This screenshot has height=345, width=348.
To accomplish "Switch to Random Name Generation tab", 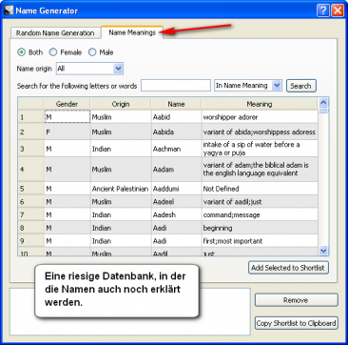I will (55, 33).
